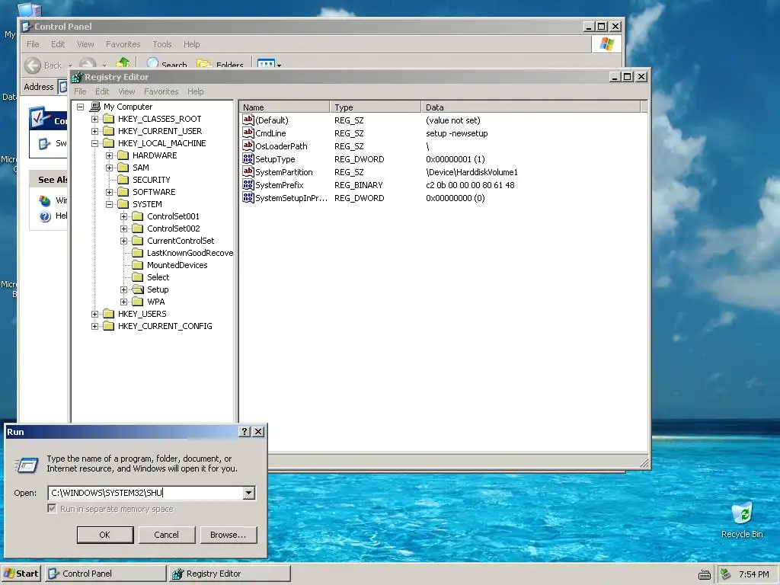Click the Run dialog Open text field
The image size is (780, 585).
(145, 493)
